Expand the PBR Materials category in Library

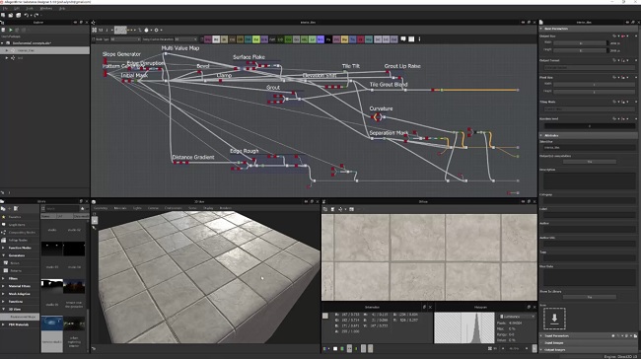pos(3,324)
